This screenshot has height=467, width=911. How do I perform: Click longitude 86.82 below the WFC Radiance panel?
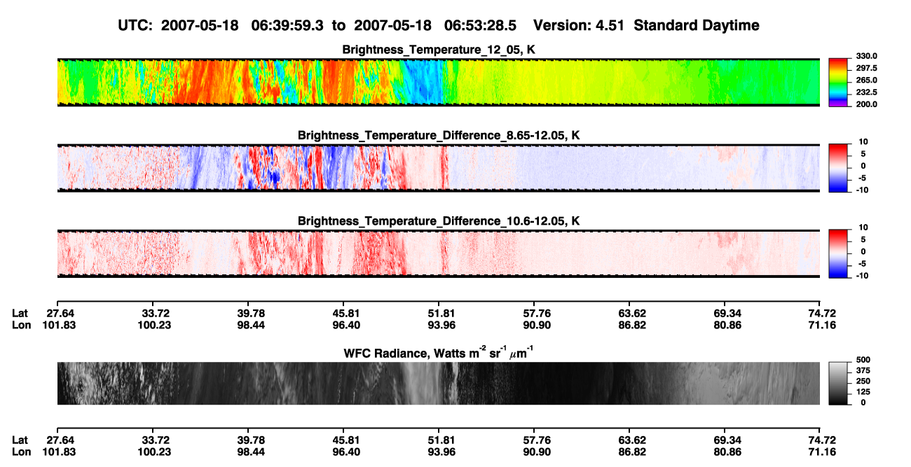click(x=631, y=452)
